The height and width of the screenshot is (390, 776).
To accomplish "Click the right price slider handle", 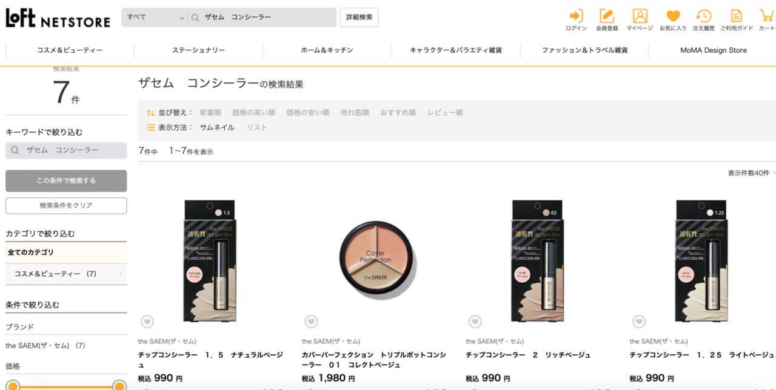I will (119, 386).
